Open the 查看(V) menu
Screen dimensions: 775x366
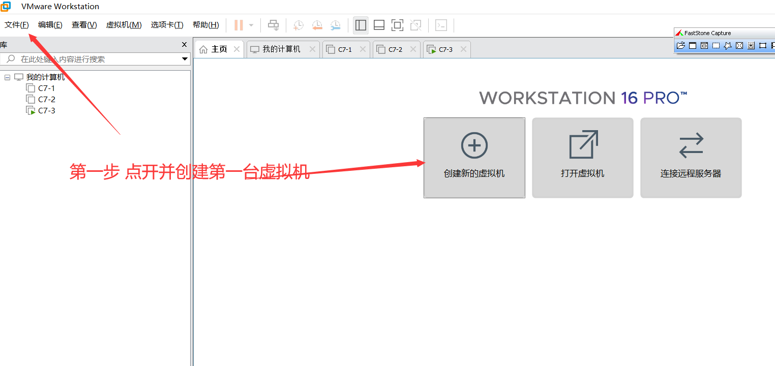(x=84, y=25)
